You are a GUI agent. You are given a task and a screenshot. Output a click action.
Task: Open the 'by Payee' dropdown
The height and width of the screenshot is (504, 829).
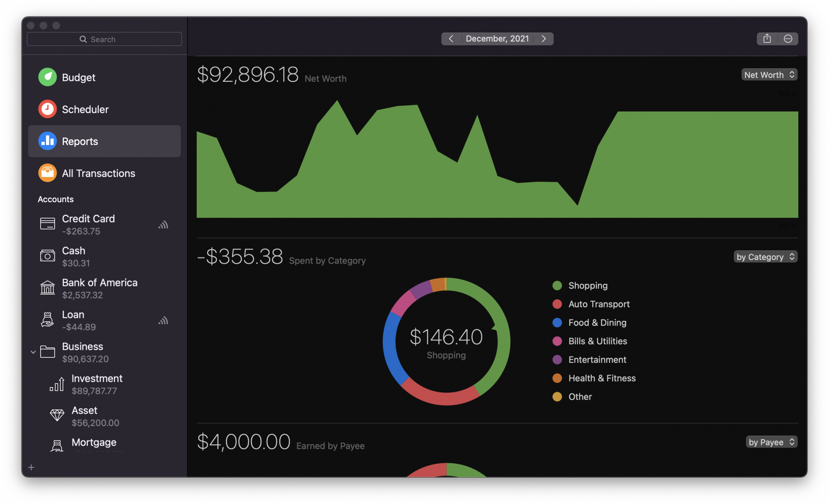point(771,442)
